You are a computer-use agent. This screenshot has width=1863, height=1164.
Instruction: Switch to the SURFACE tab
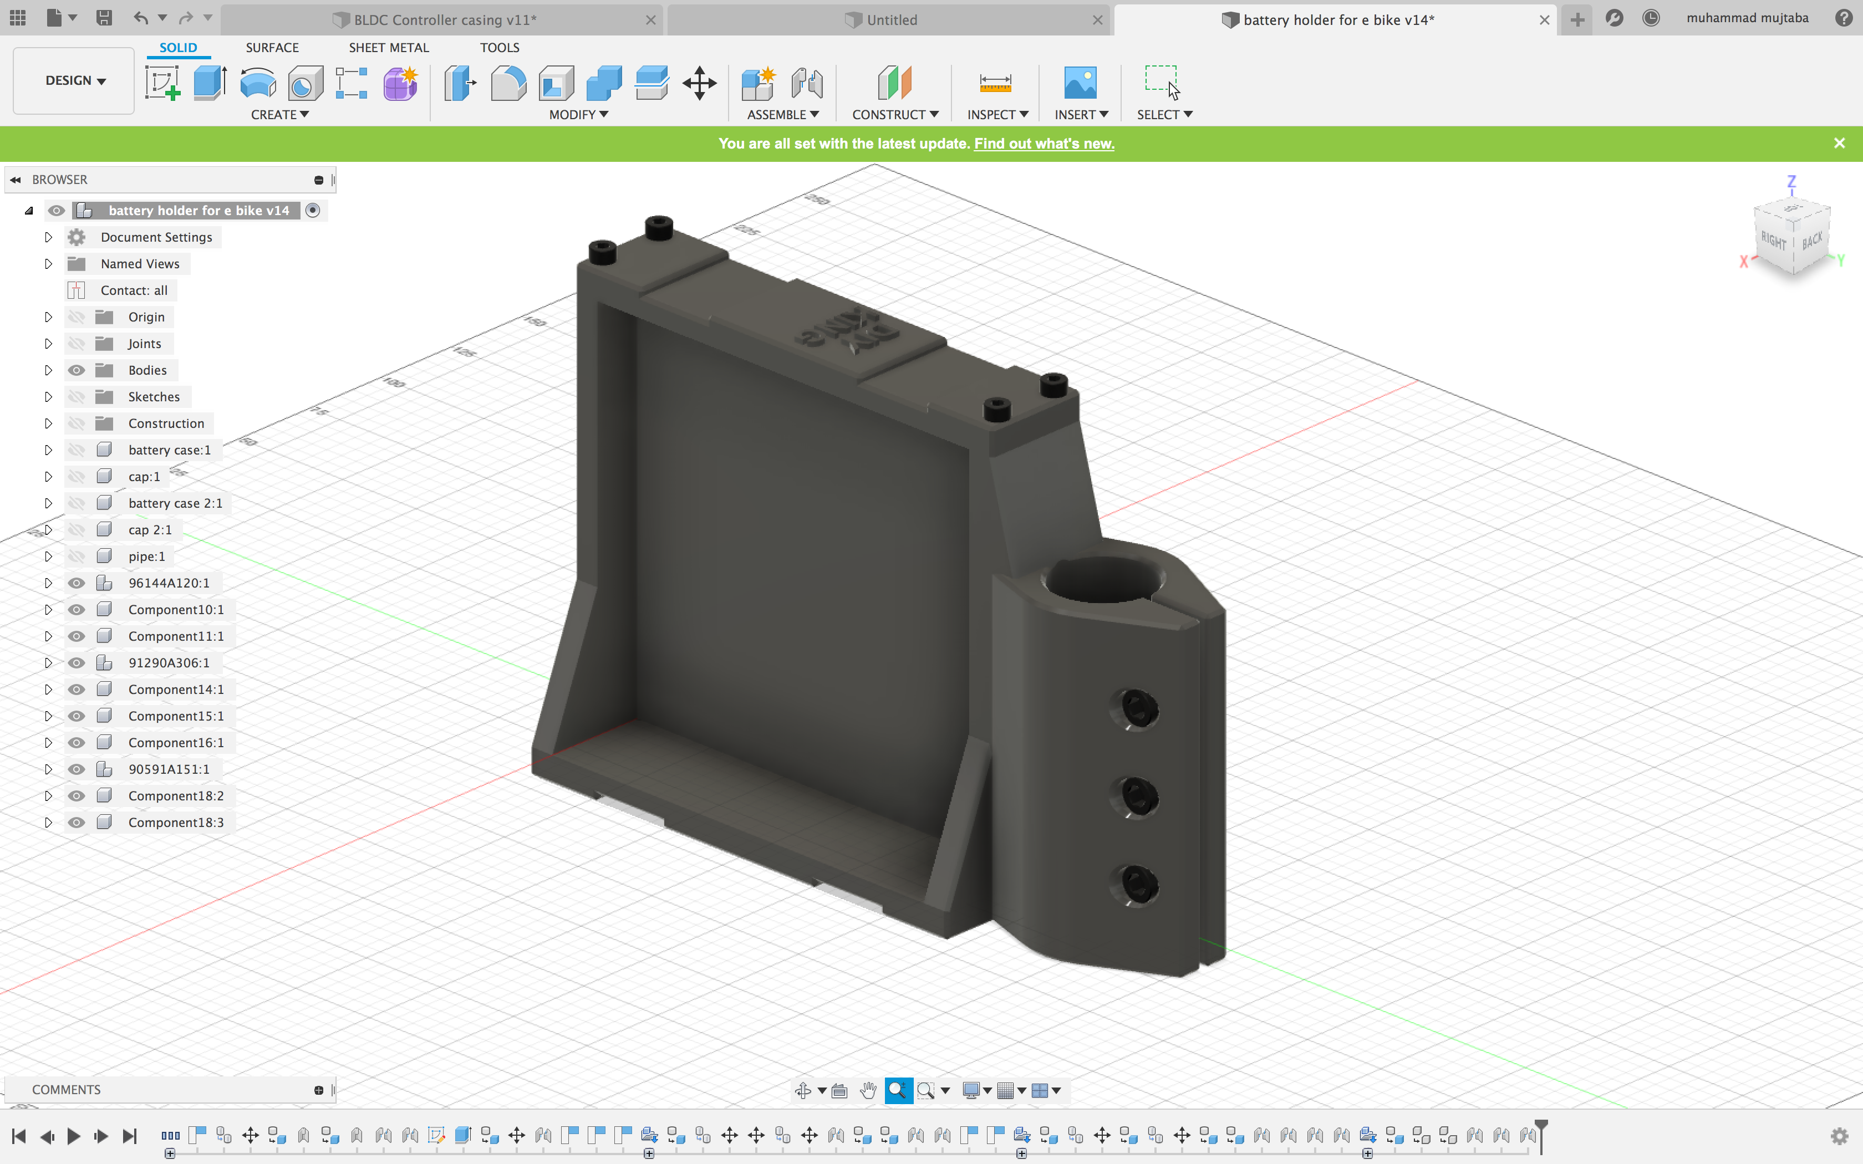[272, 48]
